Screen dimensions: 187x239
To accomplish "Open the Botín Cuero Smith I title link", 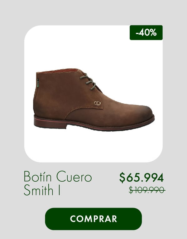I will pyautogui.click(x=58, y=183).
